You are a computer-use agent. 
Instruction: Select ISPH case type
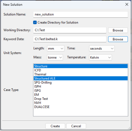point(81,86)
